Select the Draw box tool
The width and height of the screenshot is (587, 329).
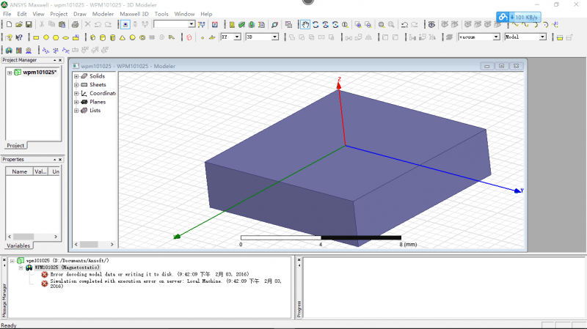(x=92, y=37)
